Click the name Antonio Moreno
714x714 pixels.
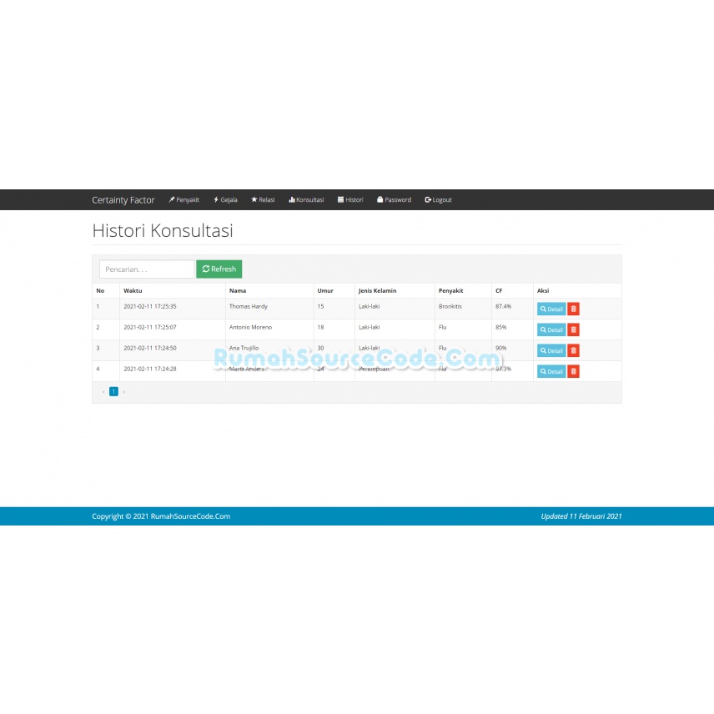tap(250, 328)
